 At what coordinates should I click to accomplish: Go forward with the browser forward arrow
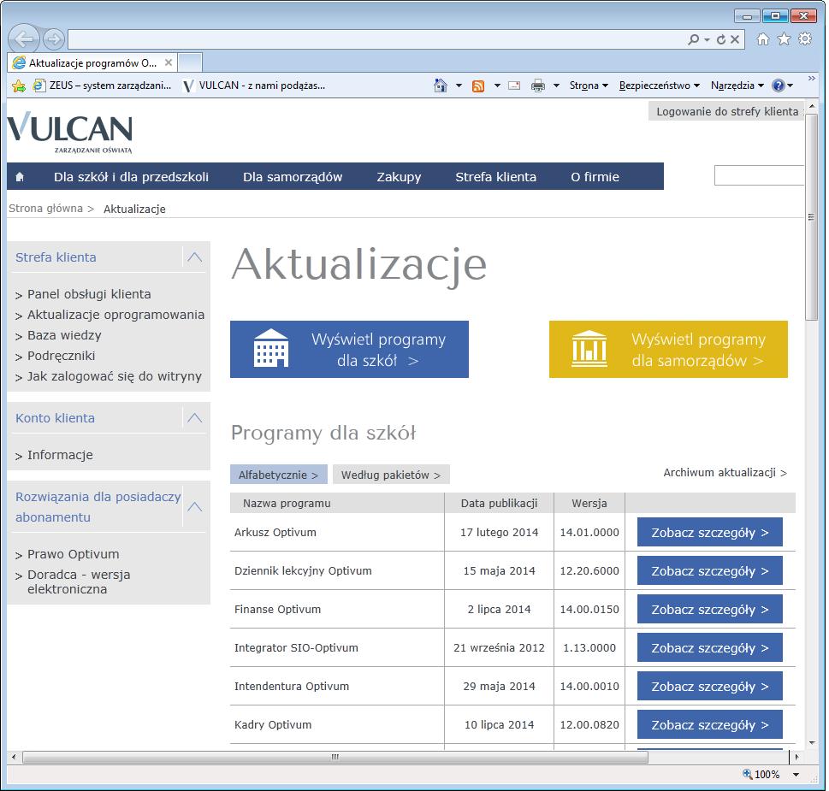tap(53, 39)
